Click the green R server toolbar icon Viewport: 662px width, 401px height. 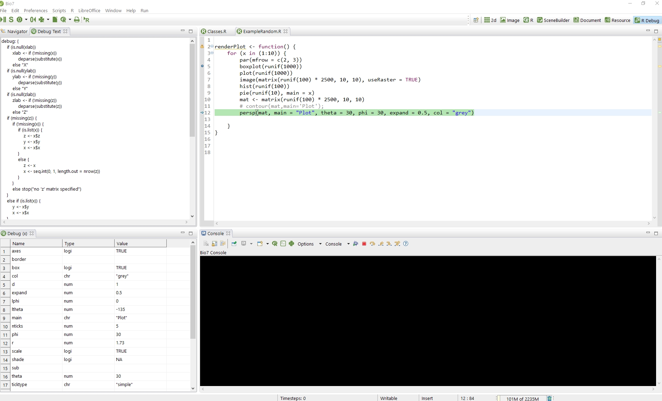tap(63, 19)
